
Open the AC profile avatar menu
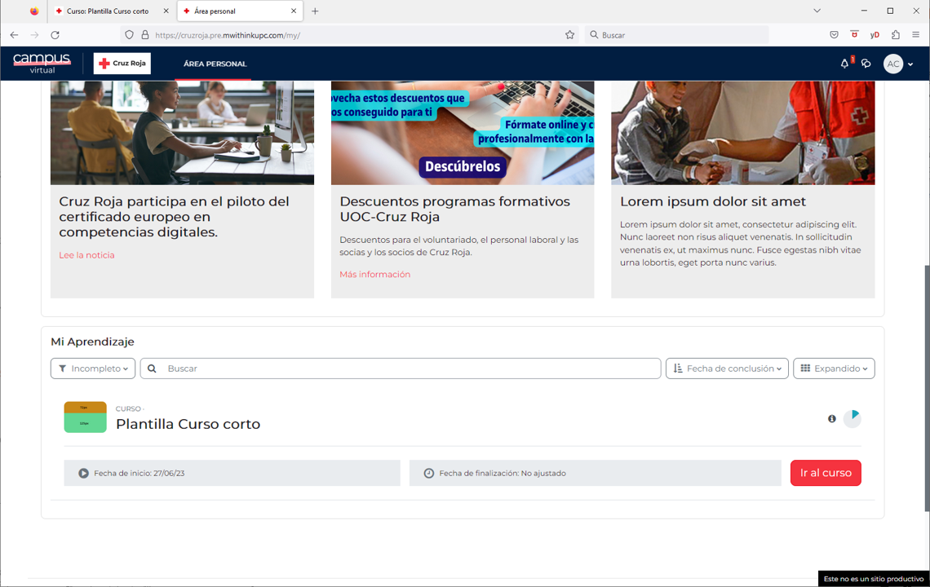tap(893, 64)
